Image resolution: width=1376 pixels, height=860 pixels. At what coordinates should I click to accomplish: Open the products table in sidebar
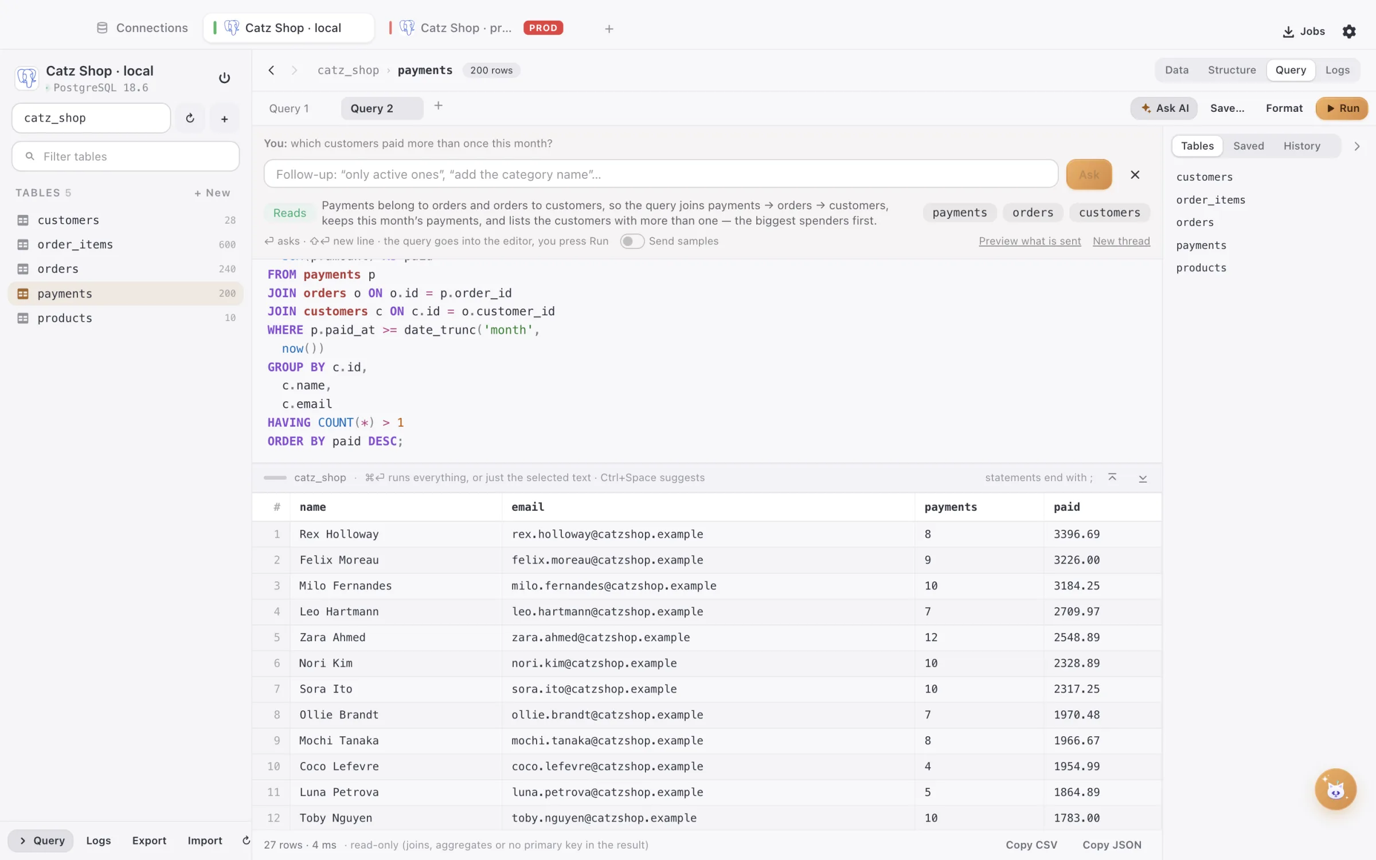click(126, 318)
